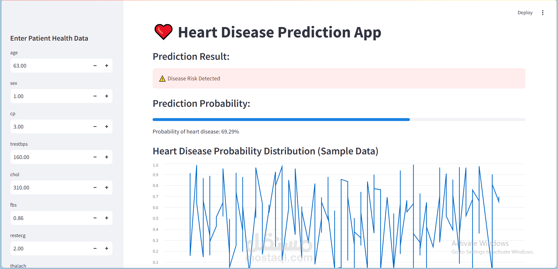The width and height of the screenshot is (558, 269).
Task: Increase age value with plus button
Action: click(x=107, y=66)
